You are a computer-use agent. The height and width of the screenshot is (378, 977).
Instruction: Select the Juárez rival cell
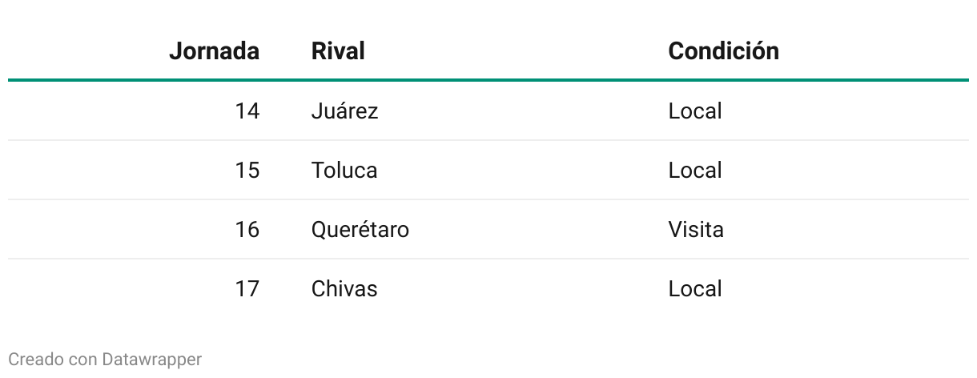(344, 111)
